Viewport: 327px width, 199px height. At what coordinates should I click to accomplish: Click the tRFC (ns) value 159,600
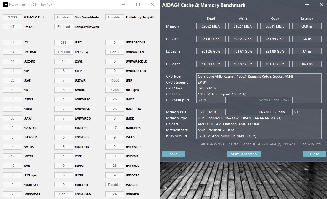64,52
